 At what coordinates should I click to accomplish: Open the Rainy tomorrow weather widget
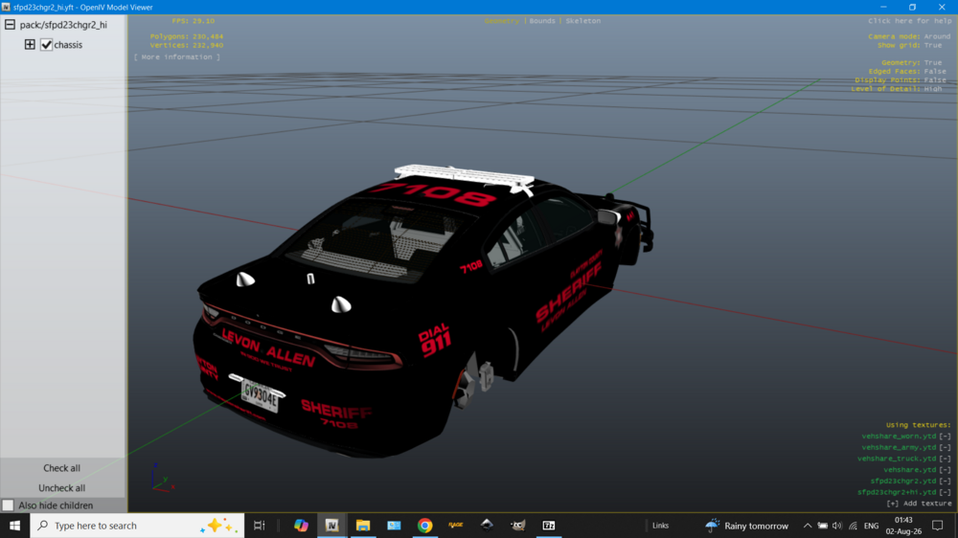[x=746, y=526]
